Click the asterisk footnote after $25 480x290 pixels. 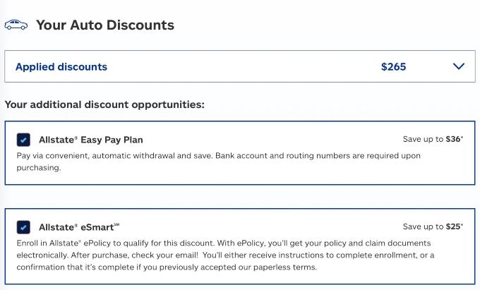462,224
